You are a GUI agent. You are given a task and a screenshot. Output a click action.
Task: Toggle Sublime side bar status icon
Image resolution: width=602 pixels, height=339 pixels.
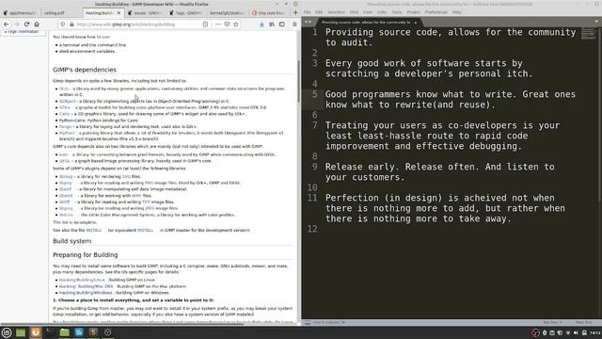coord(308,322)
